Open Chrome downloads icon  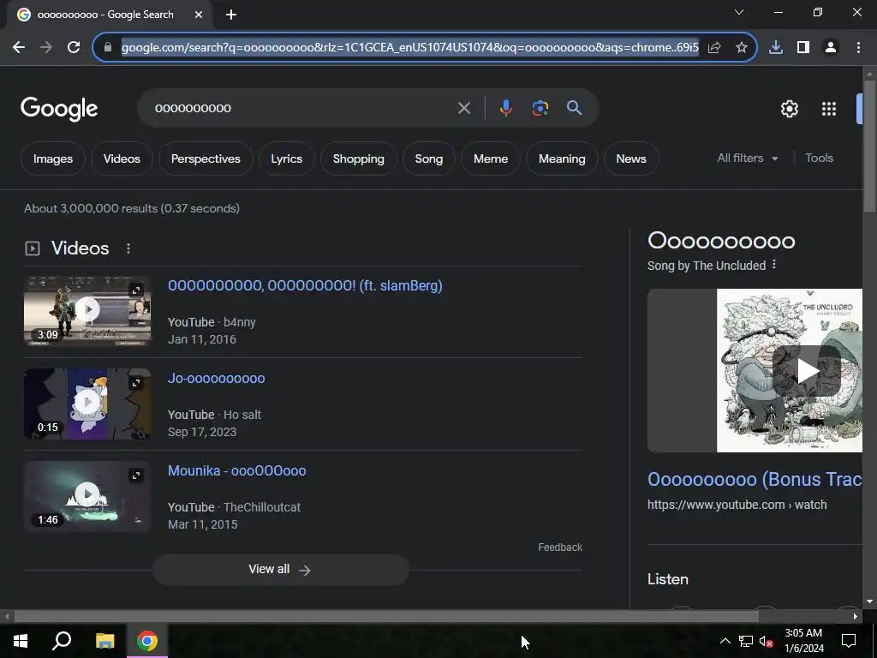776,48
